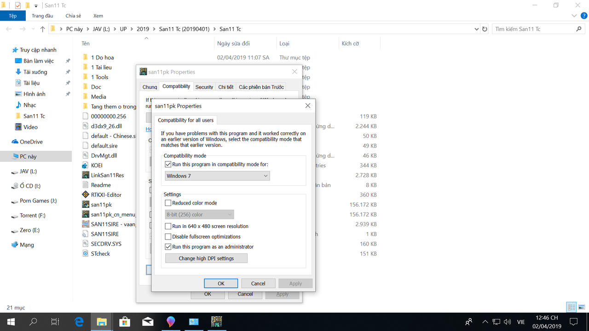Select Torrent (F:) drive in sidebar
Screen dimensions: 589x331
[32, 215]
